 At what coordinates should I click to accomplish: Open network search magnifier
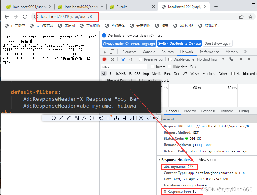tap(130, 59)
